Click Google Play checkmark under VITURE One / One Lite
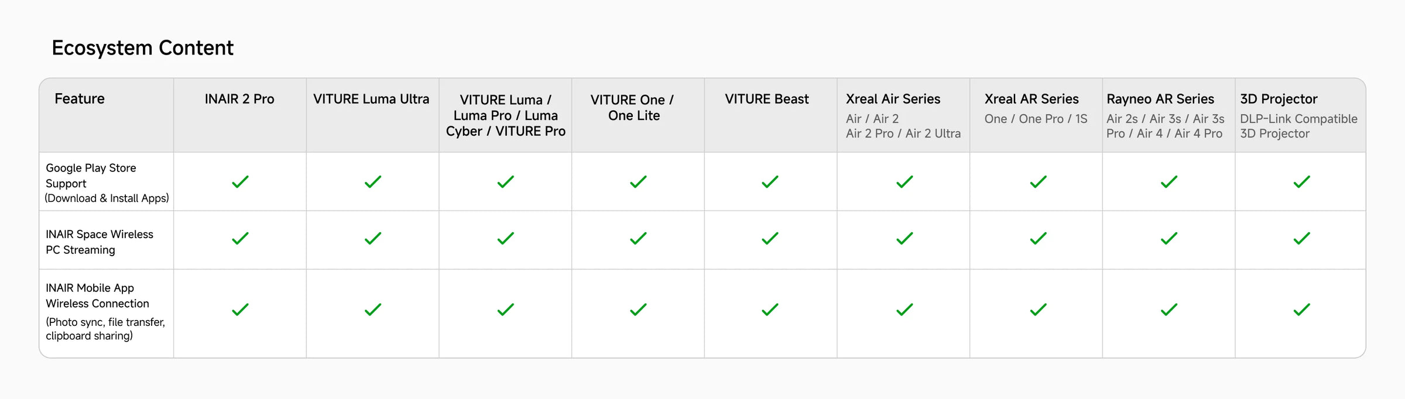Image resolution: width=1405 pixels, height=399 pixels. pyautogui.click(x=638, y=182)
